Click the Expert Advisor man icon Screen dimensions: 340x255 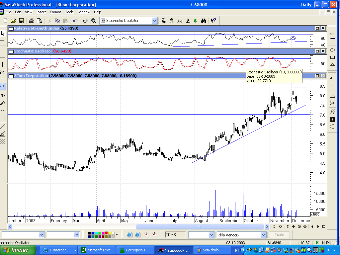tap(172, 21)
